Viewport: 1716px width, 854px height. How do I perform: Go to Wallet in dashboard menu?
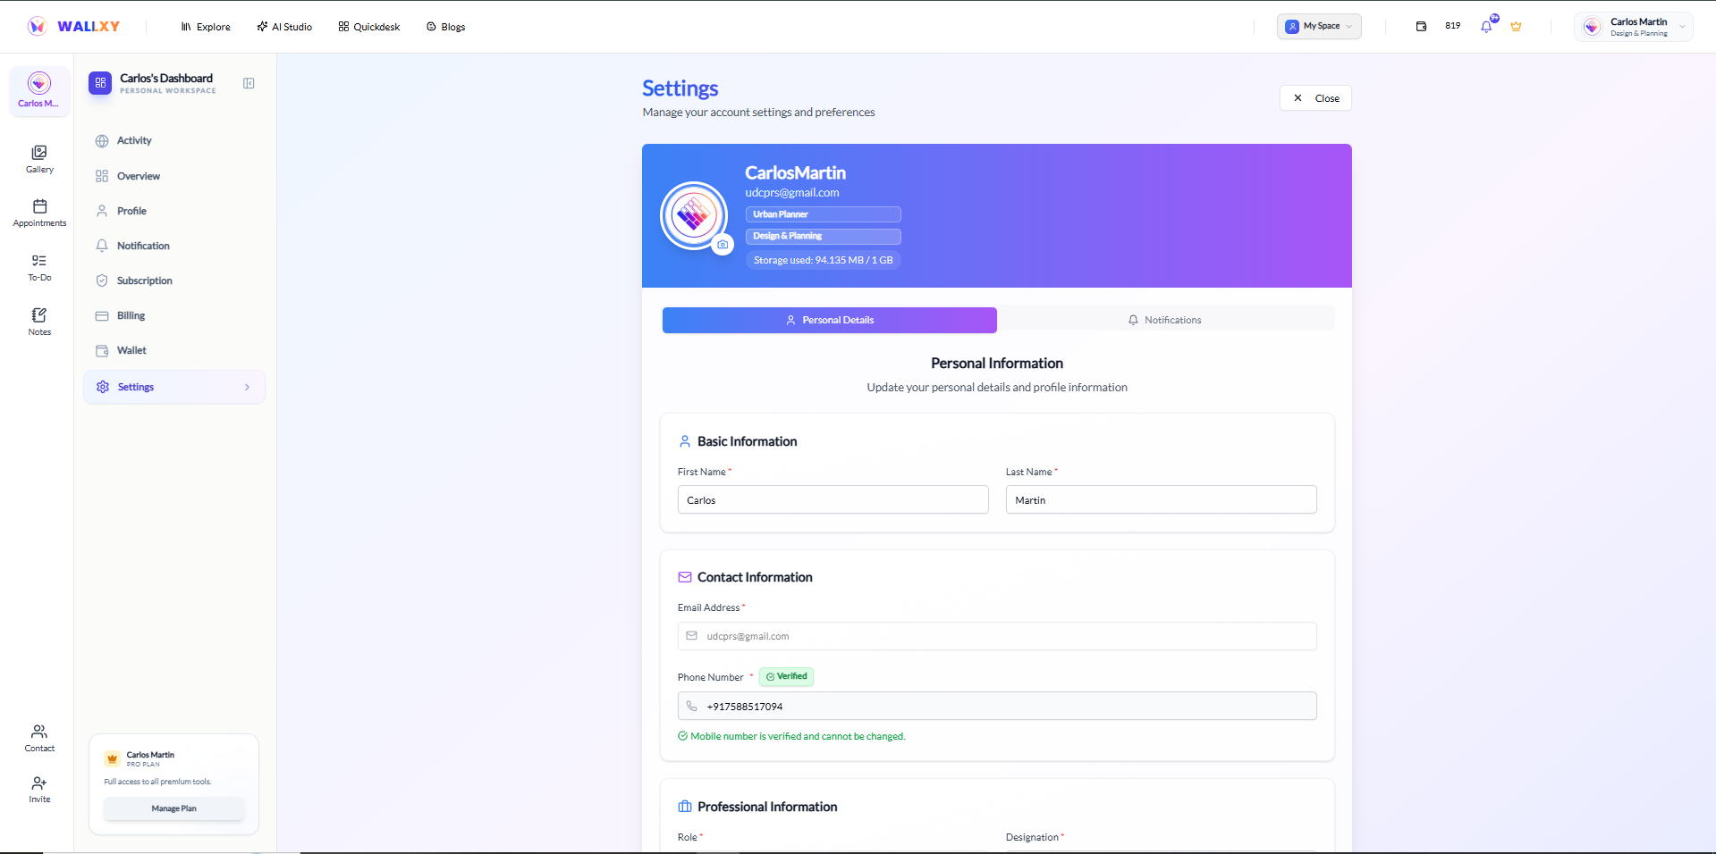pyautogui.click(x=174, y=350)
